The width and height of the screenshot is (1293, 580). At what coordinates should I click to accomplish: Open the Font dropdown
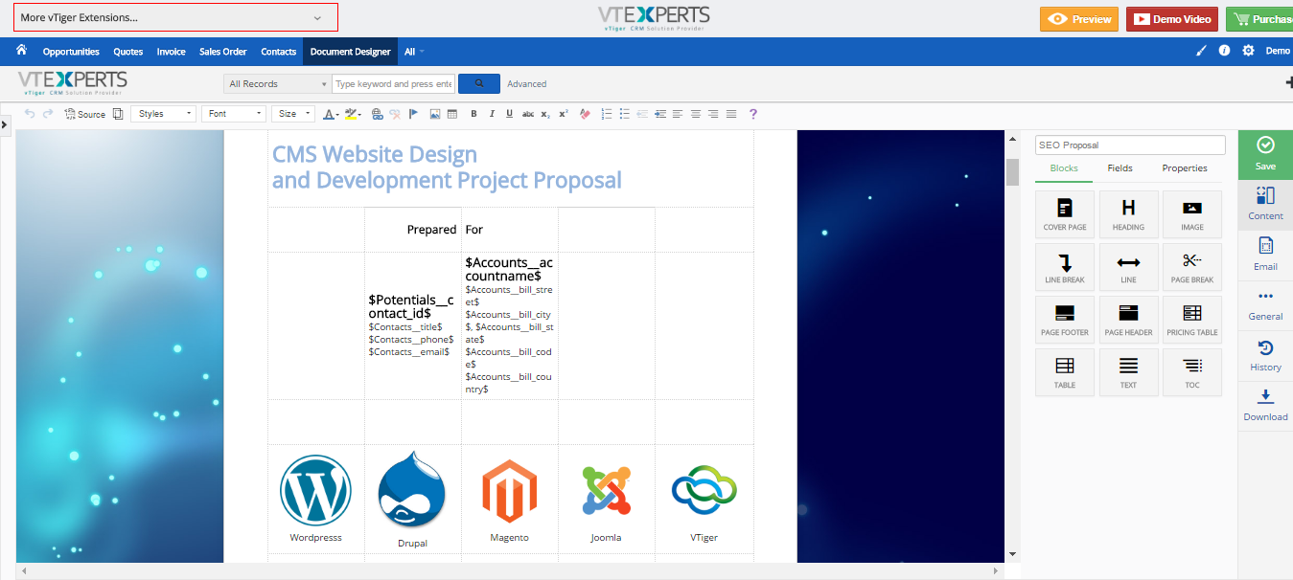point(233,114)
